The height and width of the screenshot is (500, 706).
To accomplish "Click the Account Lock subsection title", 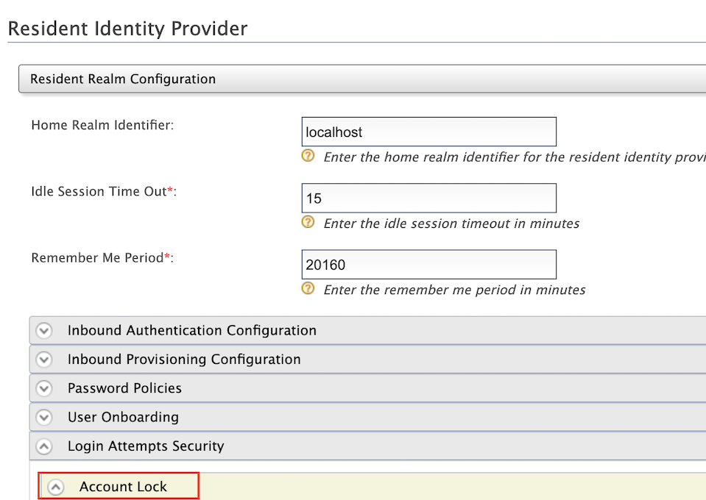I will pos(123,487).
